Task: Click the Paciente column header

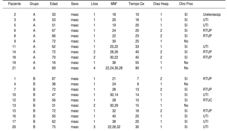Action: click(x=14, y=4)
